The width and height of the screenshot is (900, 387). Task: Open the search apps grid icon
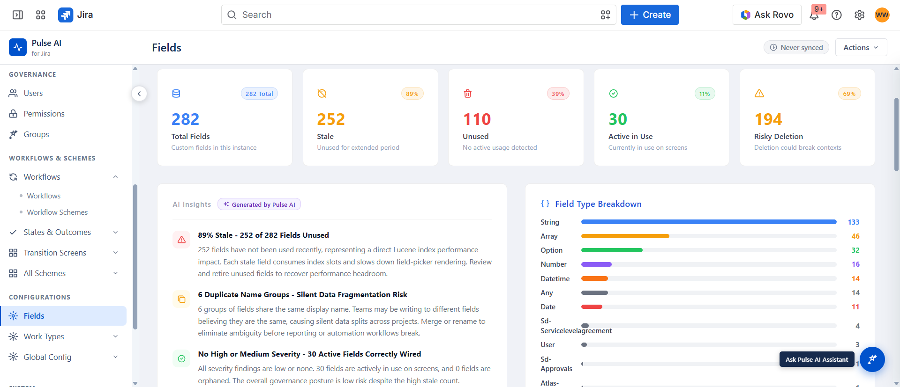click(606, 15)
